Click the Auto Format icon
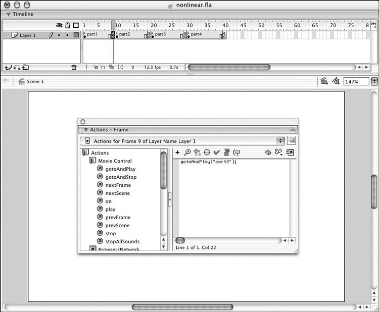The image size is (379, 312). pos(227,152)
